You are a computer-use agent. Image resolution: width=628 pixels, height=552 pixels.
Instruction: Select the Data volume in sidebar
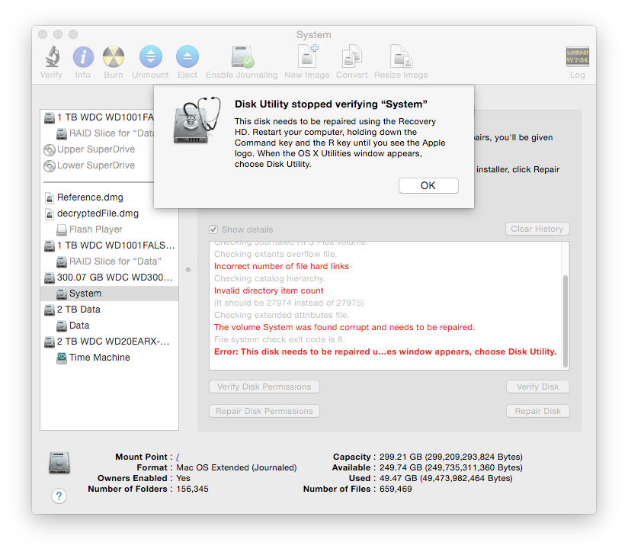[109, 326]
